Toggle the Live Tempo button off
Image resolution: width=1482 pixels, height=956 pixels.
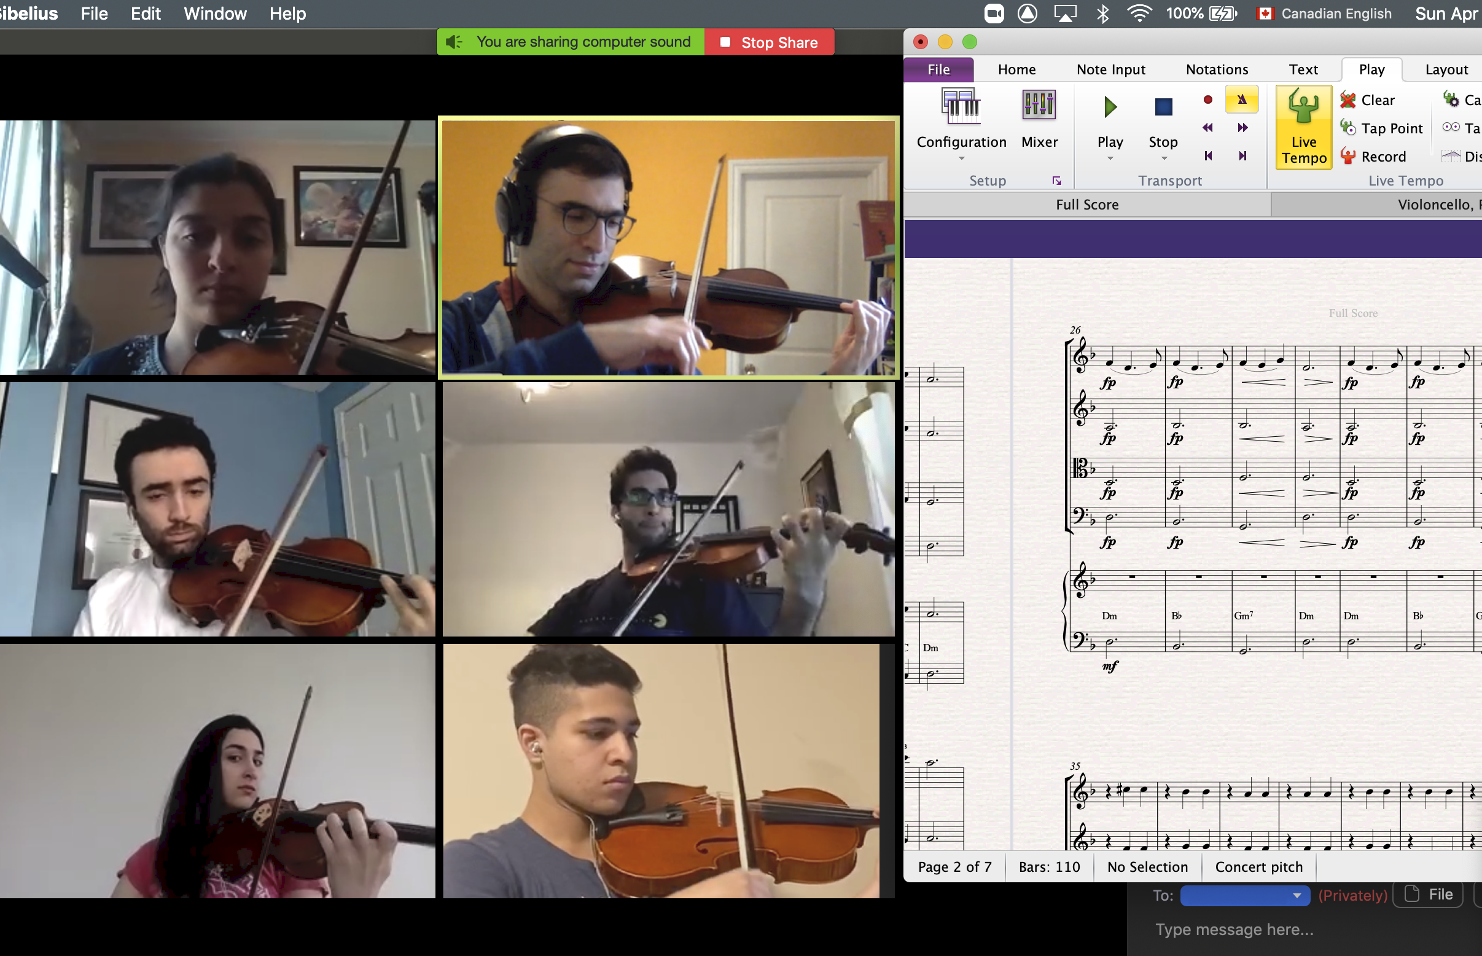(x=1303, y=127)
